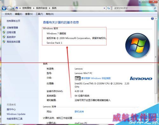Click the Forward navigation arrow
Screen dimensions: 159x125
[9, 8]
